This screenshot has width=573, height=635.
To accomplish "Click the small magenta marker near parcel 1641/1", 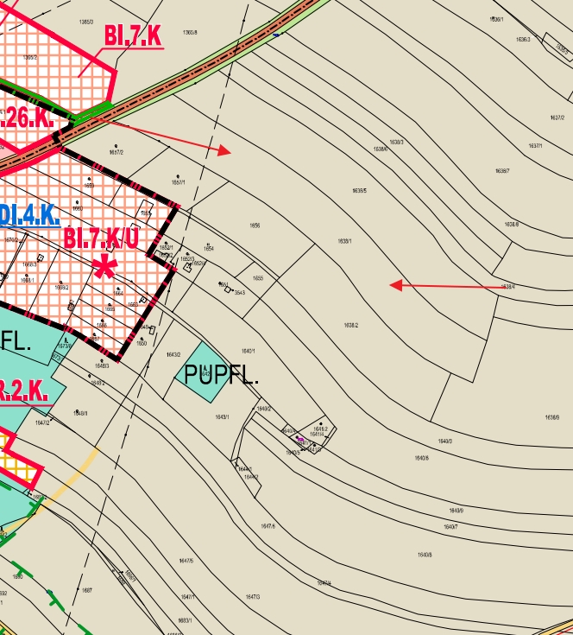I will click(x=299, y=439).
